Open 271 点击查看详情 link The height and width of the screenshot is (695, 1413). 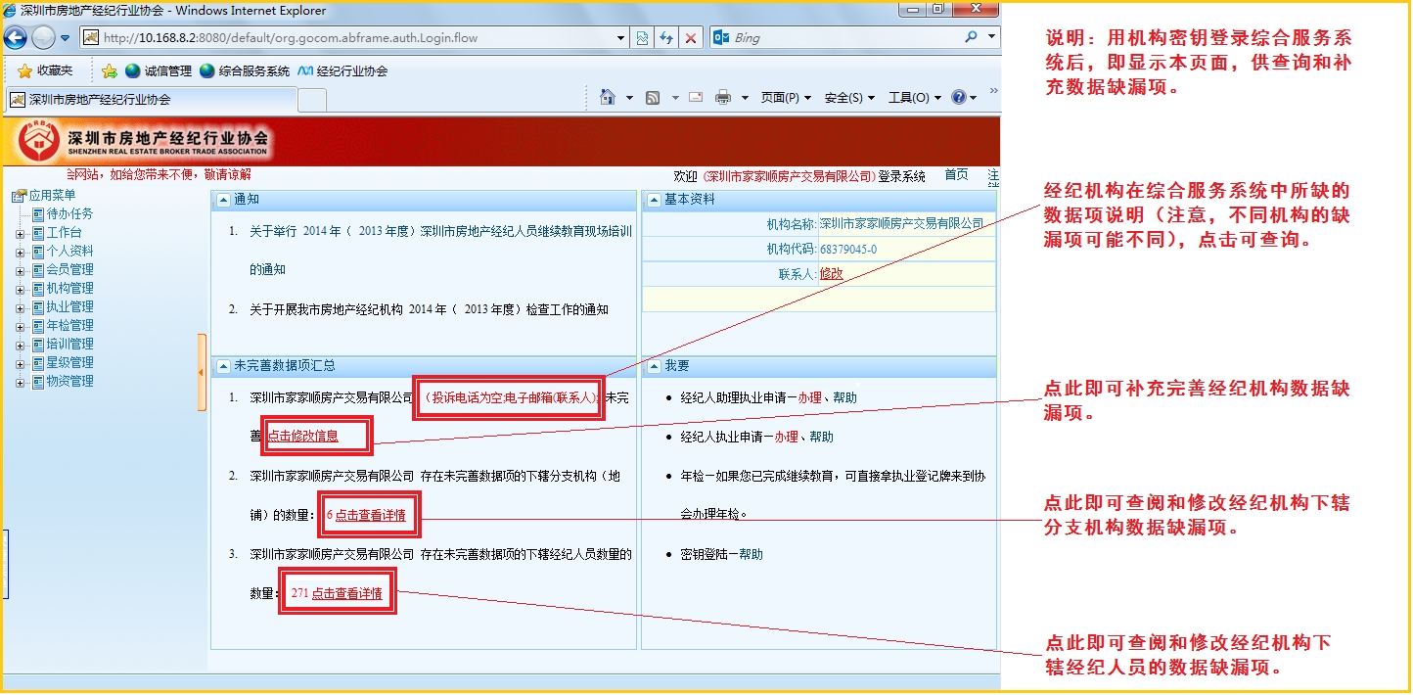[x=337, y=593]
